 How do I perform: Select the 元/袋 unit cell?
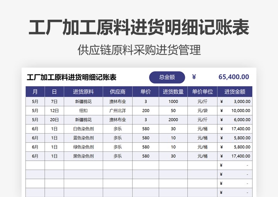coord(202,110)
